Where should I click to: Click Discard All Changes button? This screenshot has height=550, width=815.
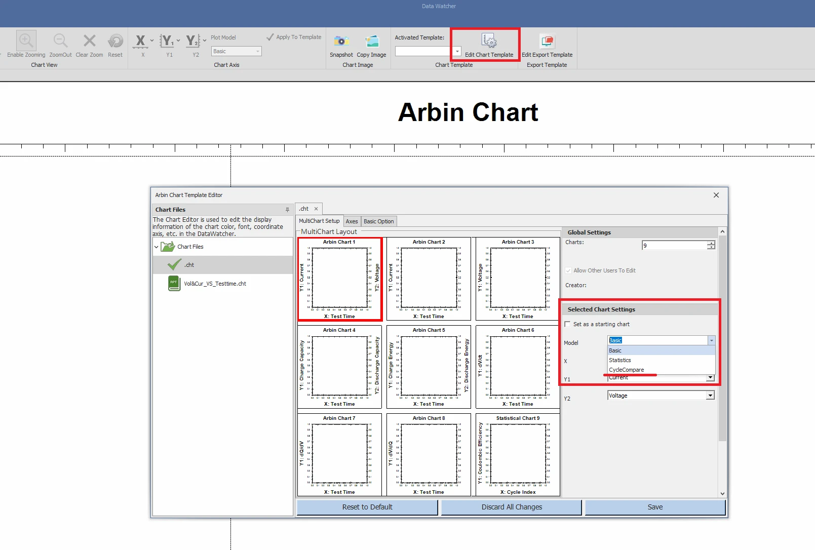coord(512,507)
